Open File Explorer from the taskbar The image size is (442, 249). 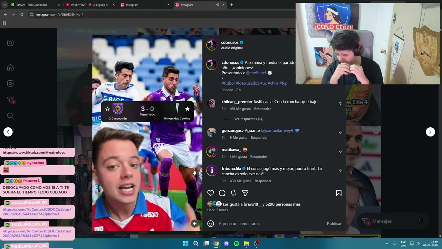pos(247,243)
